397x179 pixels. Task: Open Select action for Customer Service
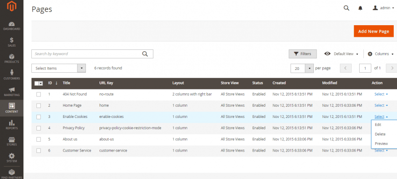(x=381, y=151)
